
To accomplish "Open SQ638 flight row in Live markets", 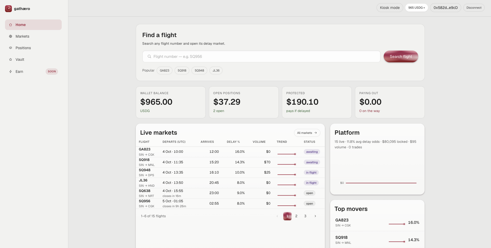I will point(230,193).
